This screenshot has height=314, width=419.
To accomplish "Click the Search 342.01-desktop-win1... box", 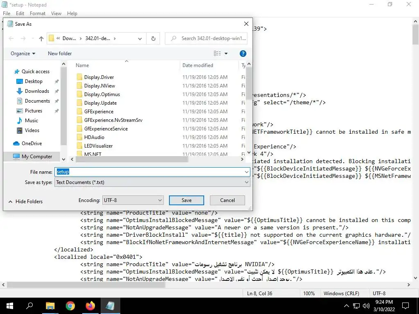I will 206,38.
